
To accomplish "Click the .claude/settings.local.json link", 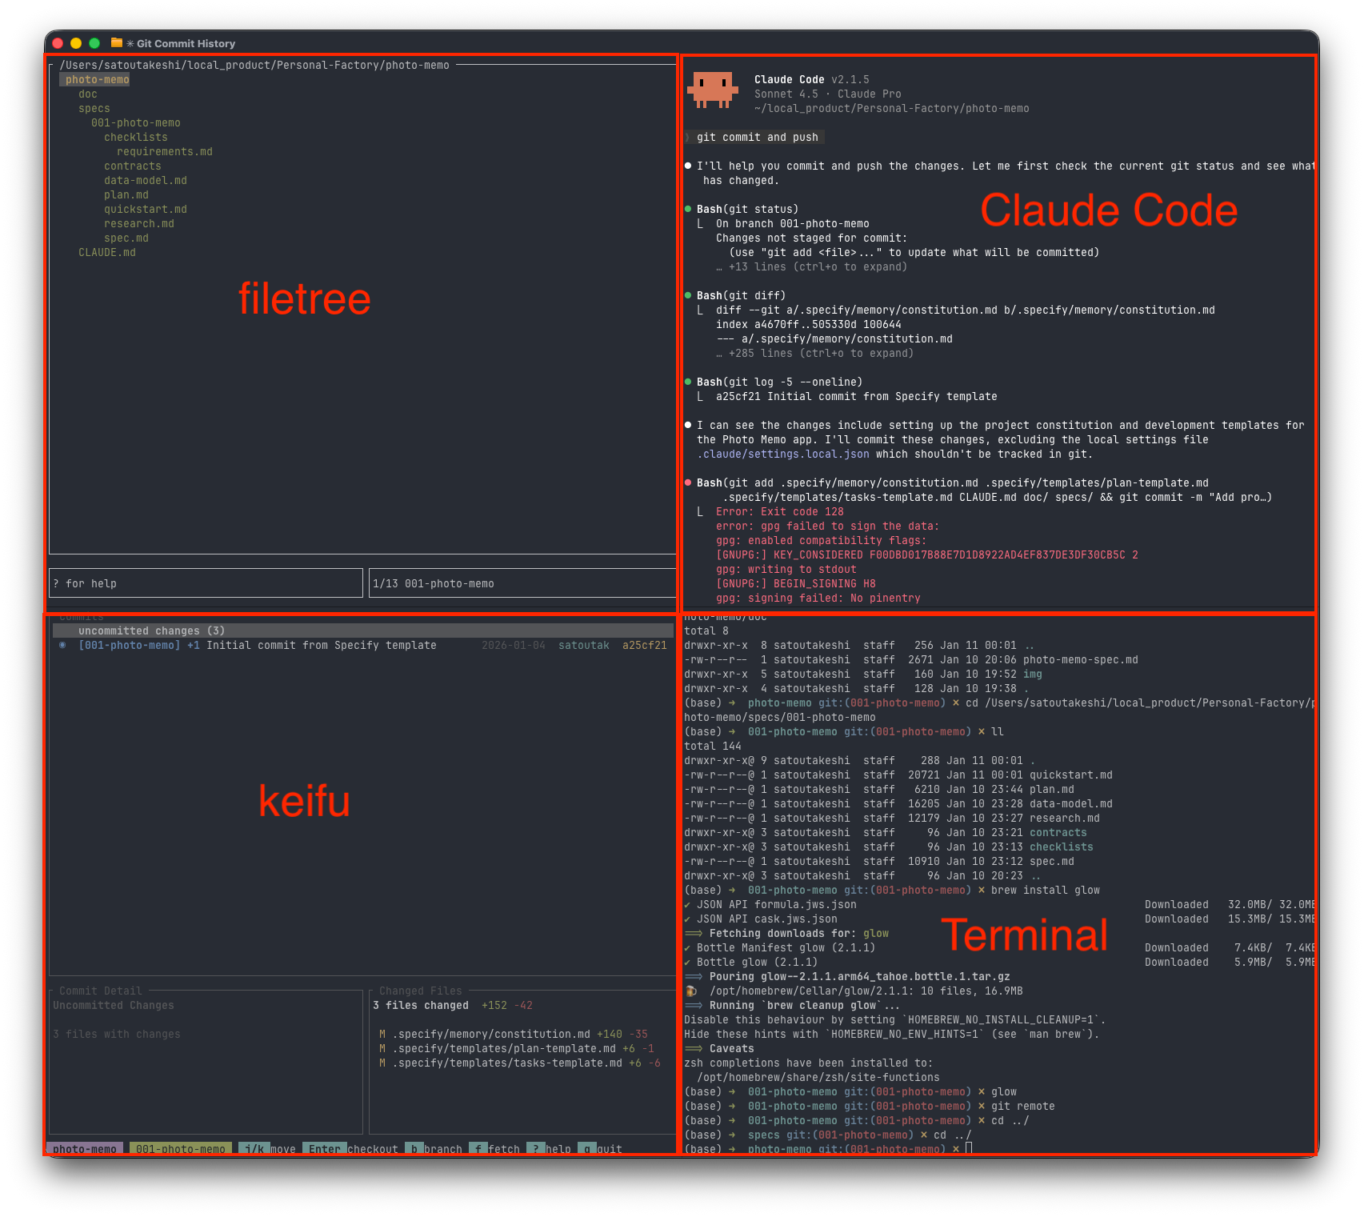I will click(783, 454).
